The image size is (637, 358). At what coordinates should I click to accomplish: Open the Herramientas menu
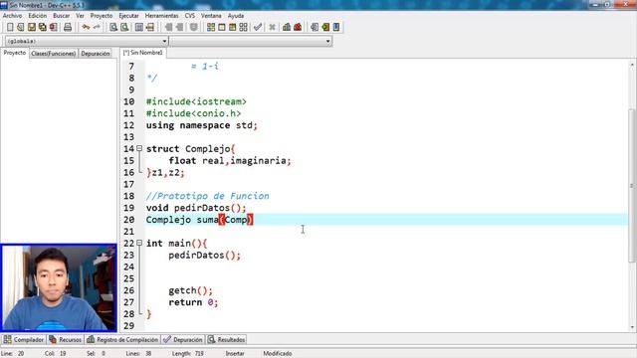point(161,16)
